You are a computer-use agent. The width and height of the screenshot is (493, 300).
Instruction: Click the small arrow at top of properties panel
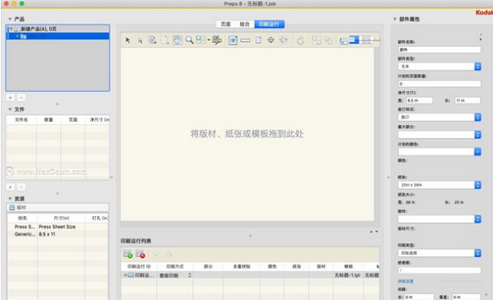point(481,39)
